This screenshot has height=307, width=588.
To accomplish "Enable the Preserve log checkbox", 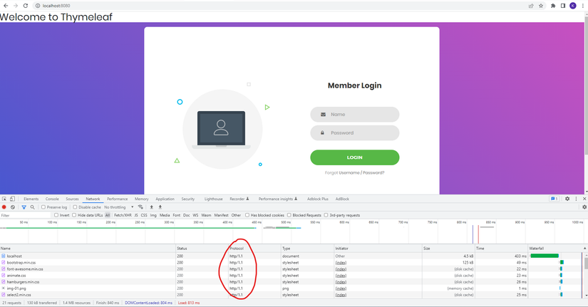I will [43, 207].
